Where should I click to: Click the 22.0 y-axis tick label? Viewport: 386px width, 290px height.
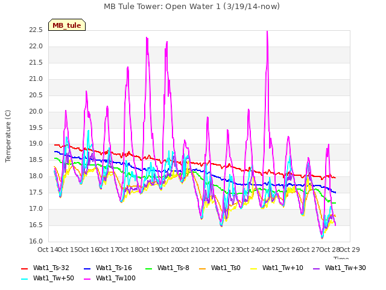pyautogui.click(x=36, y=47)
